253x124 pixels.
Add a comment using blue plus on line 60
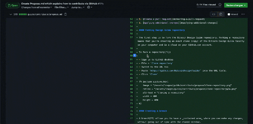(x=135, y=55)
